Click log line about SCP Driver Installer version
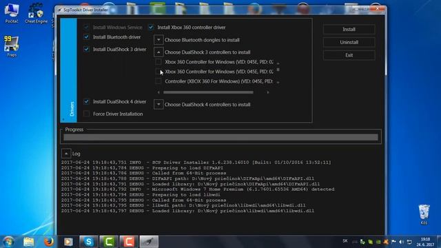Image resolution: width=441 pixels, height=248 pixels. click(x=196, y=163)
